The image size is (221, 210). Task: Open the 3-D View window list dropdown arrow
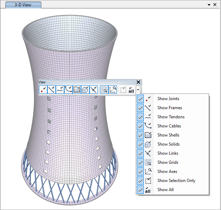pyautogui.click(x=209, y=5)
